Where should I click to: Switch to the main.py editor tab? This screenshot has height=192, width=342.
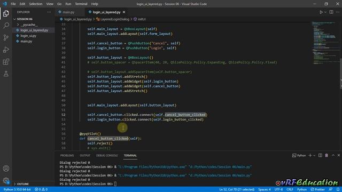(68, 12)
